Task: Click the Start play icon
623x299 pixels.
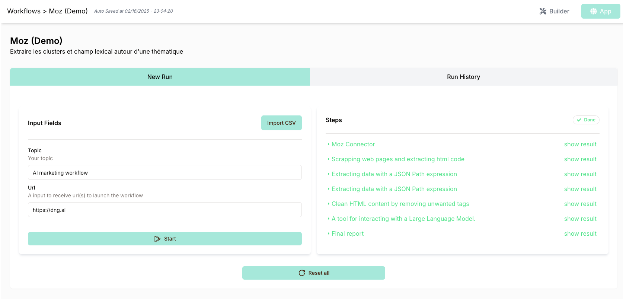Action: (157, 239)
